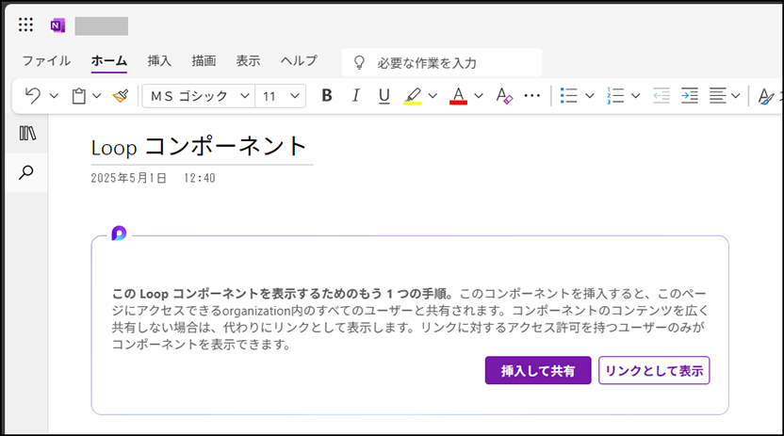Open the highlight color dropdown arrow
Screen dimensions: 784x436
pos(433,95)
